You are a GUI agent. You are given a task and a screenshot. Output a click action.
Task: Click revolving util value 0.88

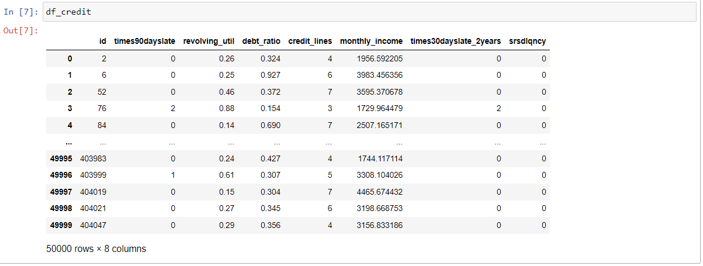226,109
